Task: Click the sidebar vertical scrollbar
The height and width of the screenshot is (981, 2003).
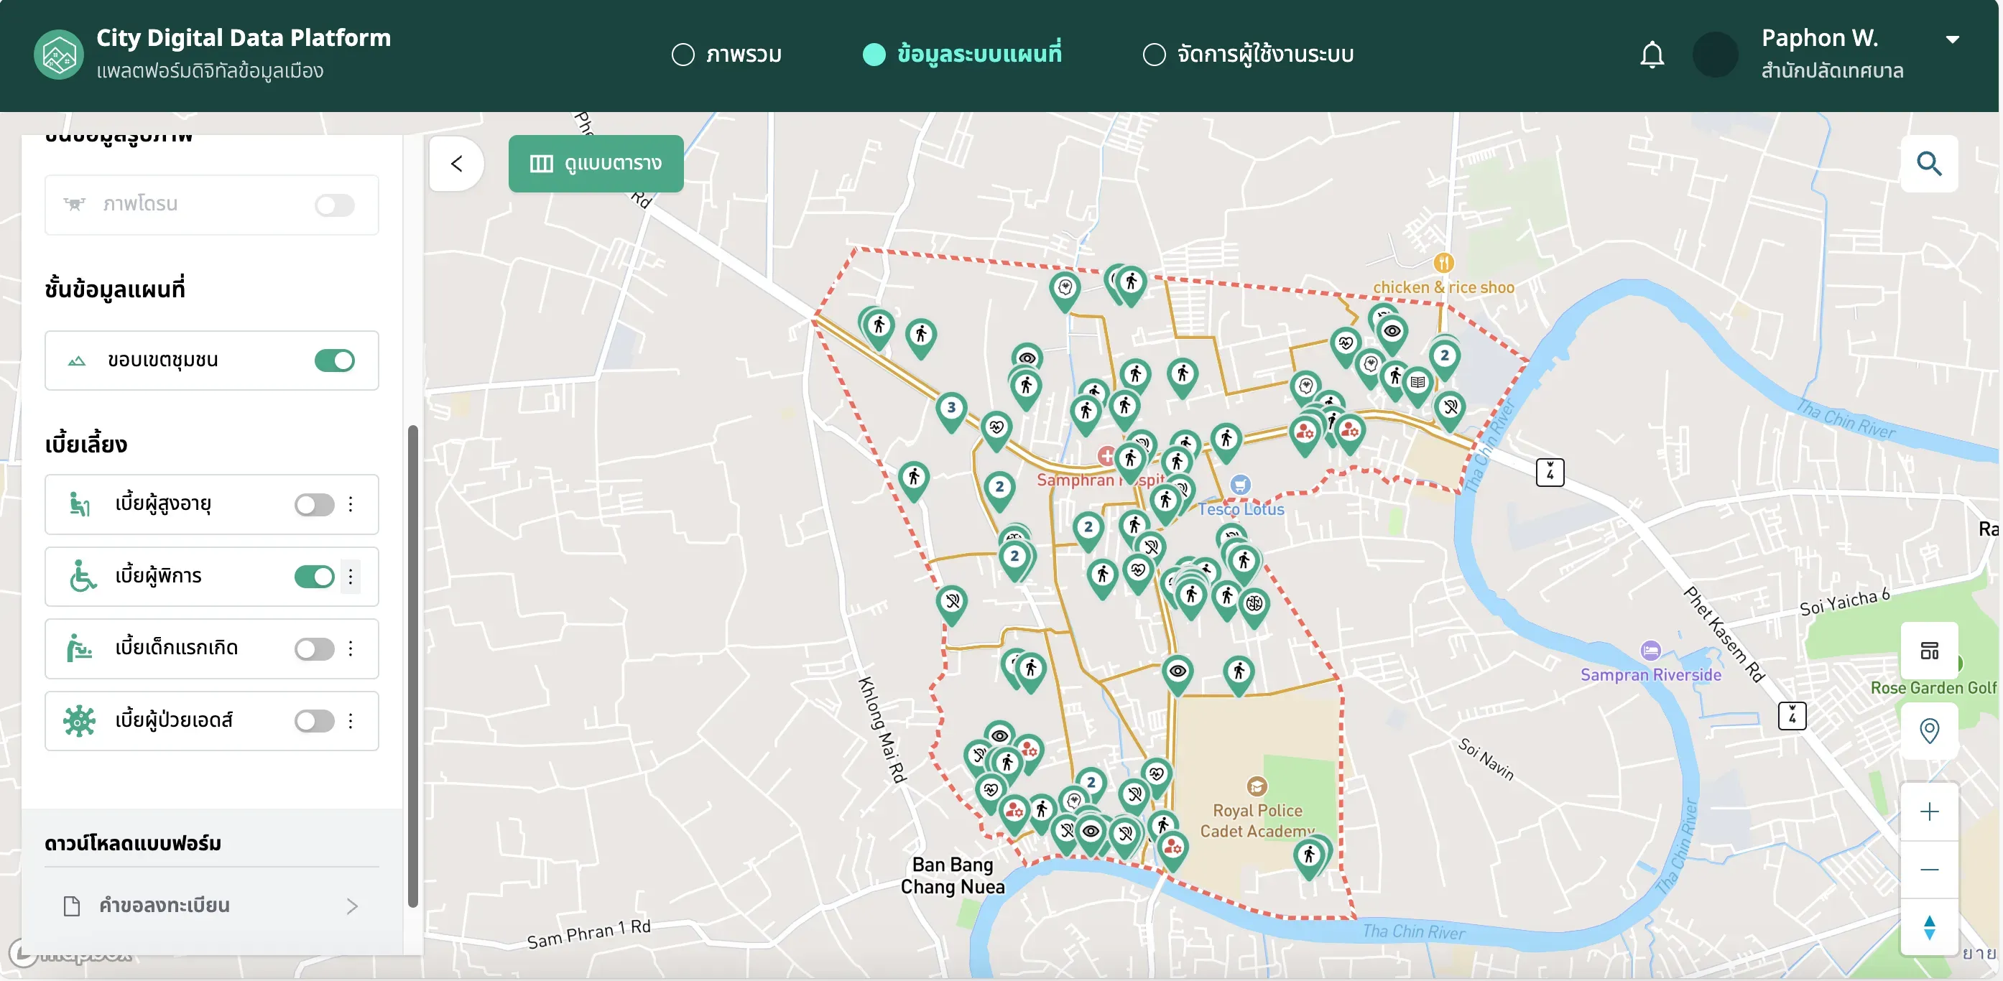Action: click(x=413, y=666)
